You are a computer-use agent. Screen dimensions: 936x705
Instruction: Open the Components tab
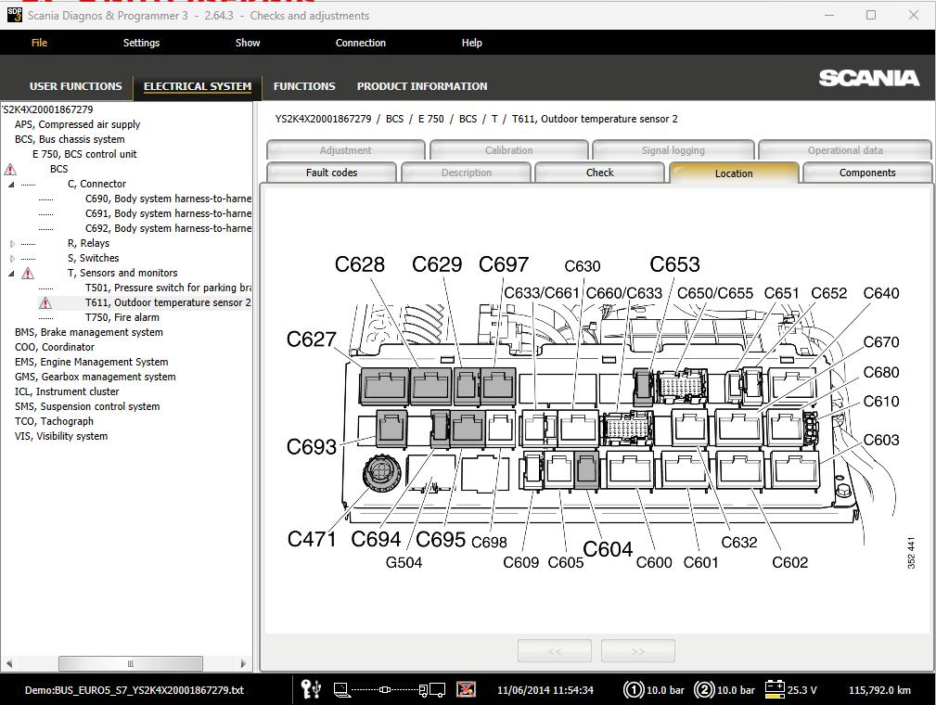pyautogui.click(x=867, y=173)
